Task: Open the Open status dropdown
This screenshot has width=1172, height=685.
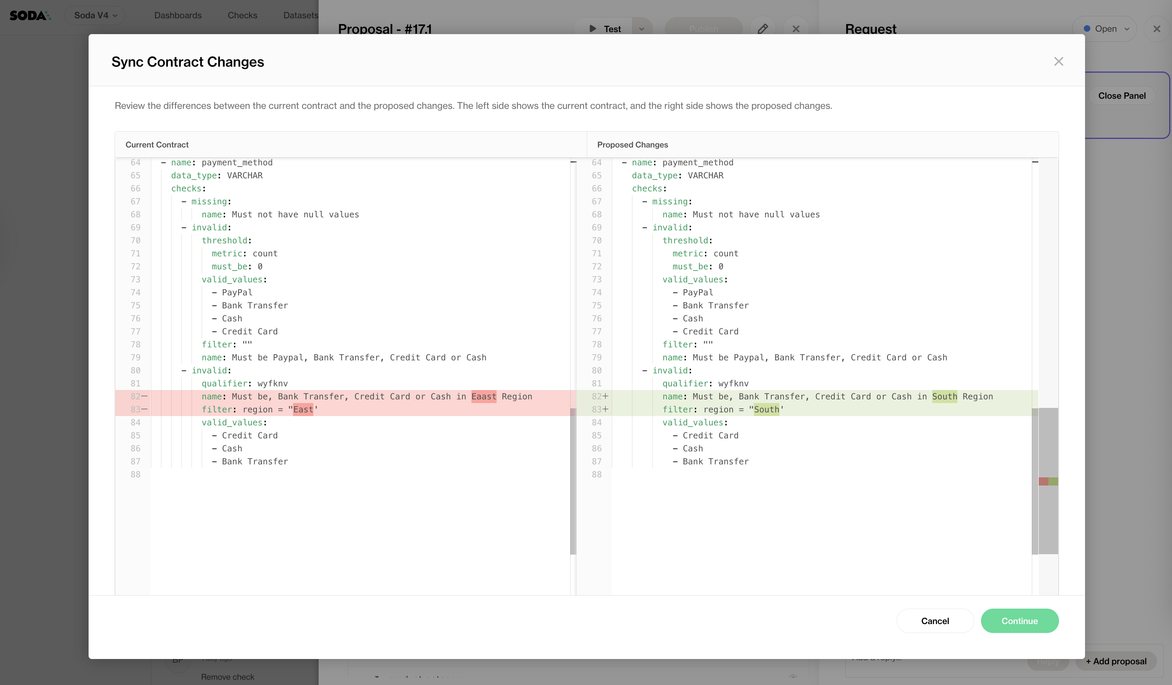Action: click(1105, 29)
